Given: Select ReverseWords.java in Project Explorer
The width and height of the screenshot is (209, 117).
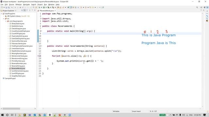Looking at the screenshot, I should tap(18, 69).
